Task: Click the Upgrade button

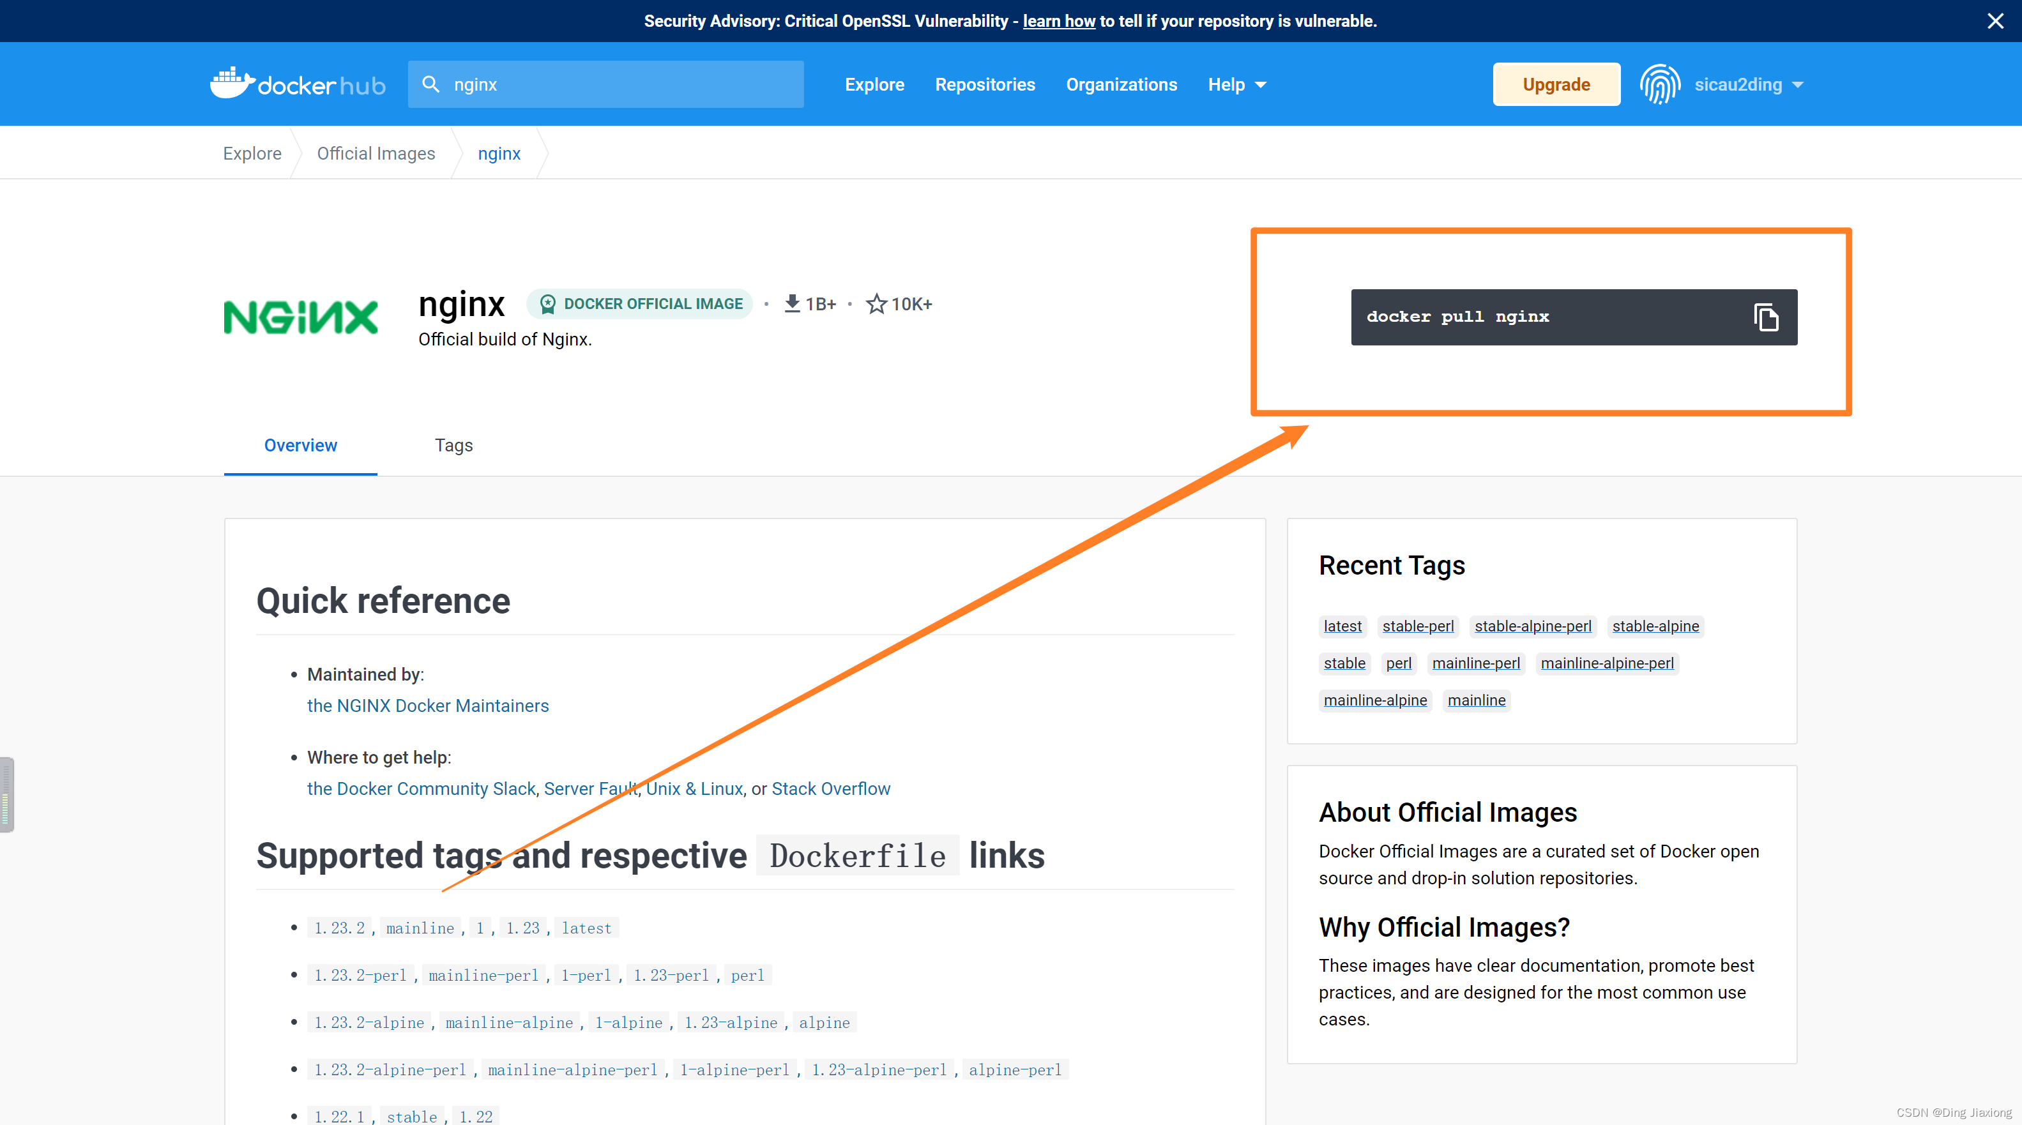Action: tap(1556, 84)
